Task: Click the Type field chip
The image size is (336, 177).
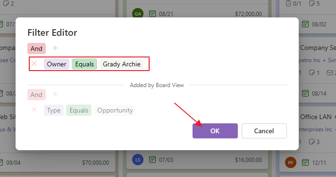Action: click(54, 110)
